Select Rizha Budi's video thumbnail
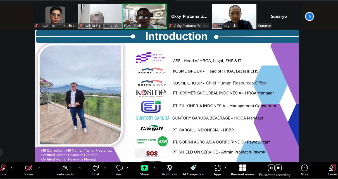Image resolution: width=338 pixels, height=179 pixels. (x=144, y=16)
